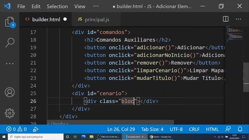Click closing div tag on line 28
Image resolution: width=249 pixels, height=140 pixels.
tap(68, 117)
